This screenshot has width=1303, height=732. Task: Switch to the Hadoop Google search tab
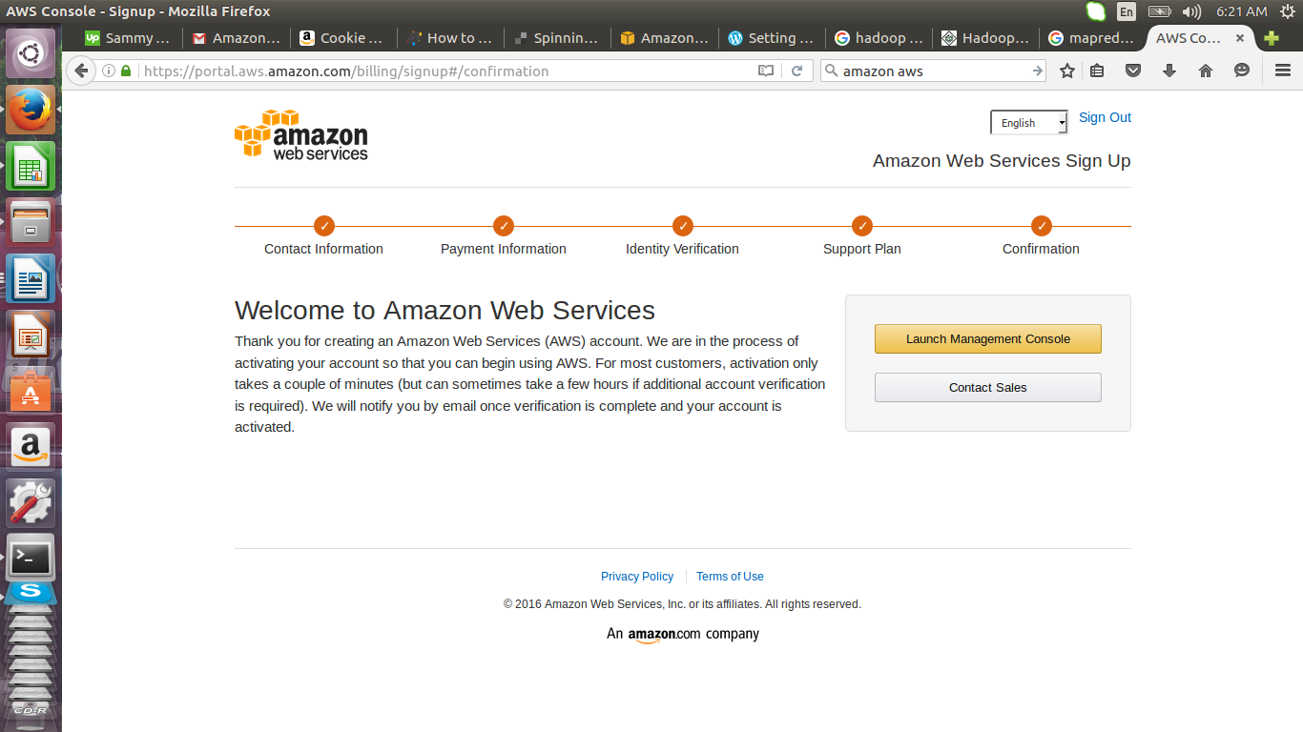[879, 38]
